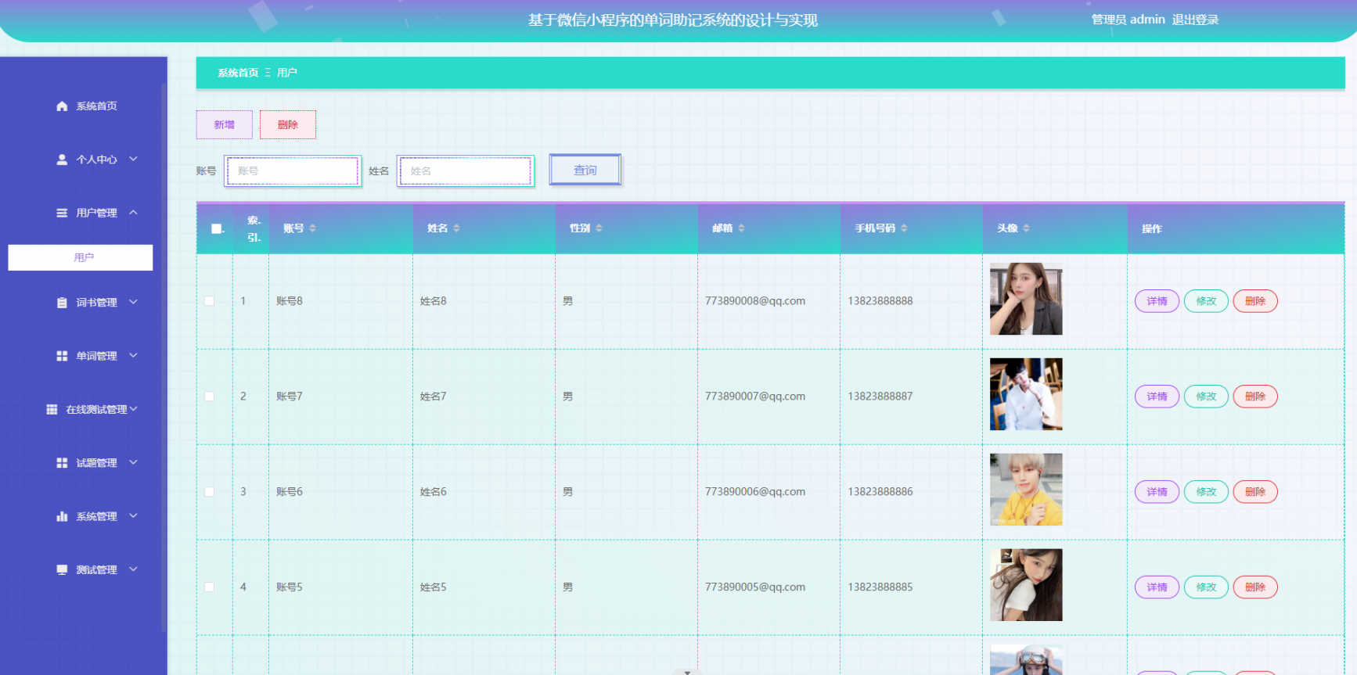Check the checkbox for row 账号8
1357x675 pixels.
pyautogui.click(x=209, y=301)
